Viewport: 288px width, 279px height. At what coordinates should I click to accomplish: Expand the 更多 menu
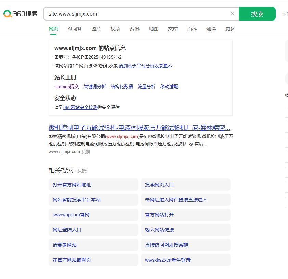[230, 29]
